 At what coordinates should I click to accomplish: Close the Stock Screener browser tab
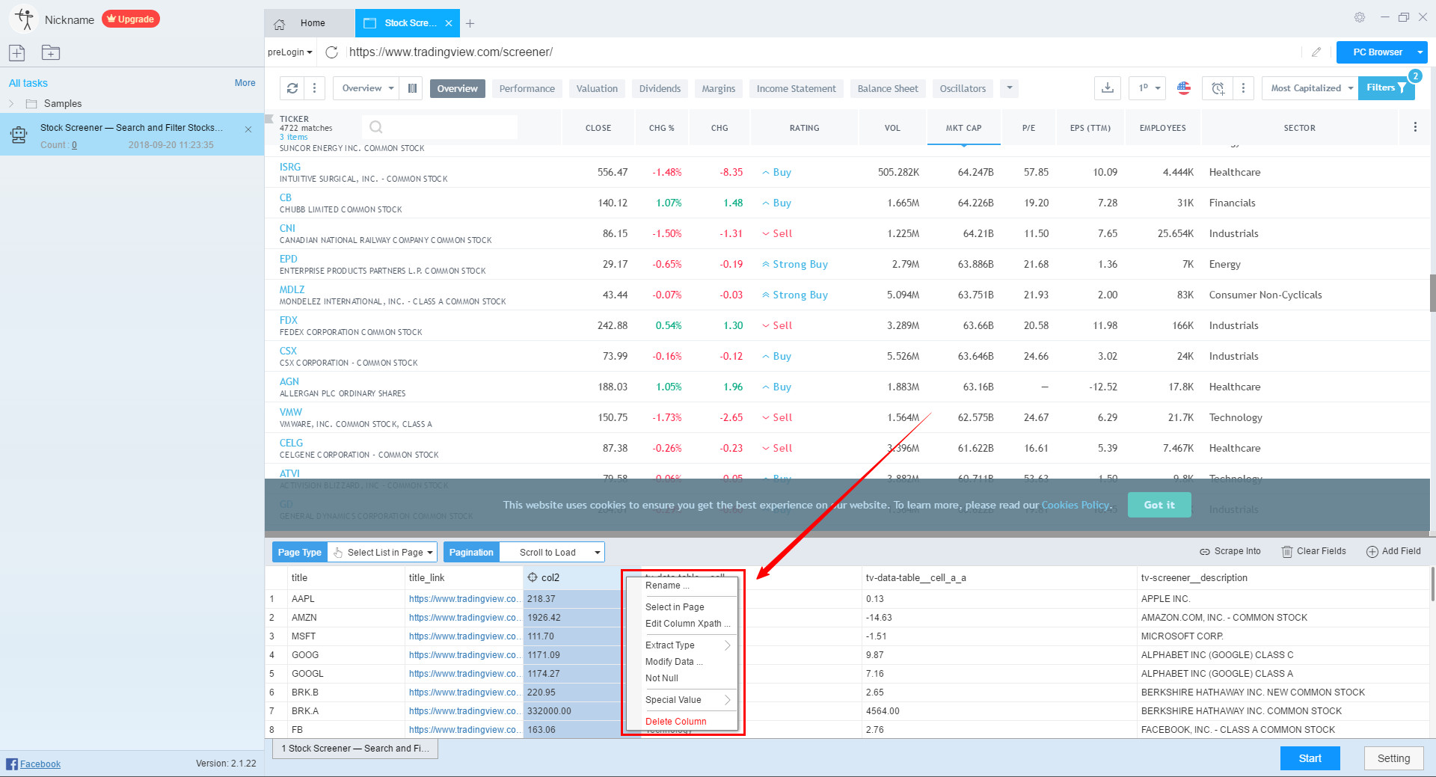[x=449, y=23]
